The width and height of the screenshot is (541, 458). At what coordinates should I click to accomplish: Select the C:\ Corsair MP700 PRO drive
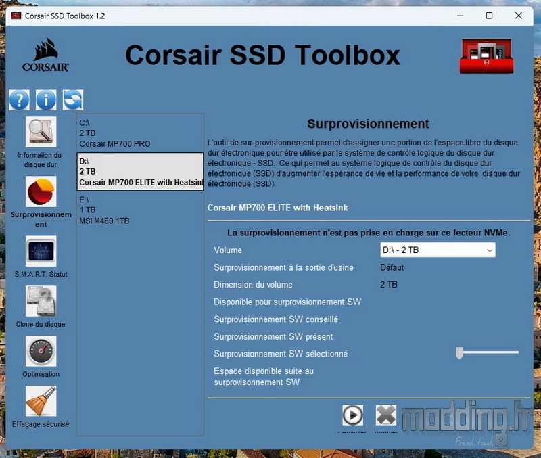coord(140,133)
